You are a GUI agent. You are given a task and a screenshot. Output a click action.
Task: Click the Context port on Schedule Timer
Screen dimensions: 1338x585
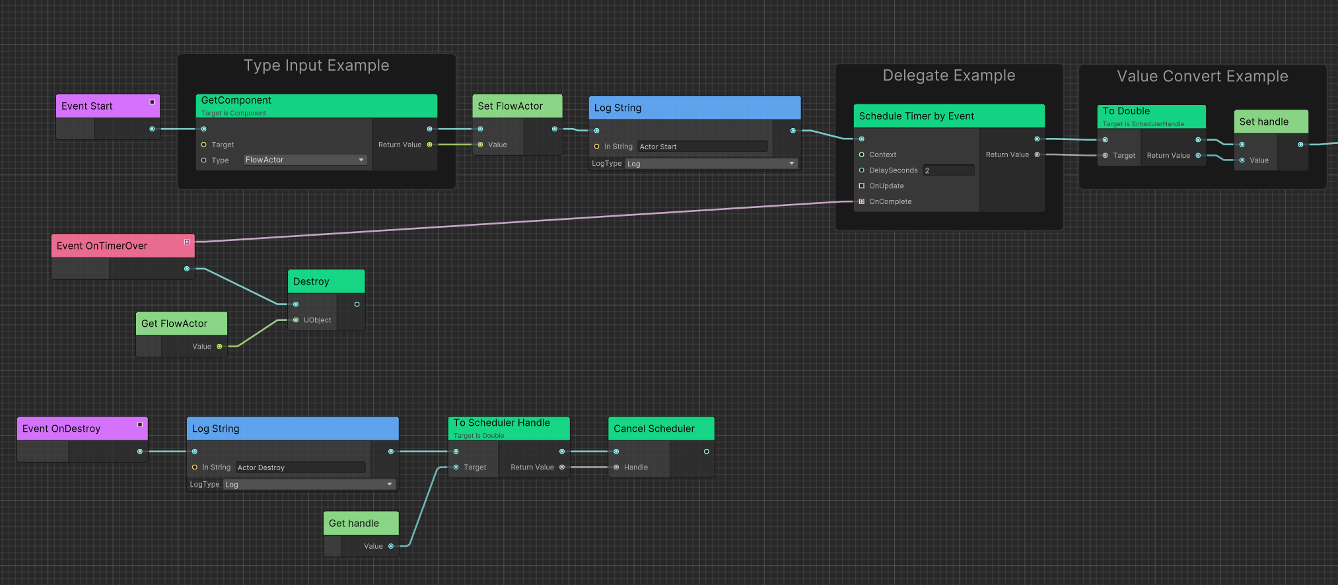pos(861,155)
